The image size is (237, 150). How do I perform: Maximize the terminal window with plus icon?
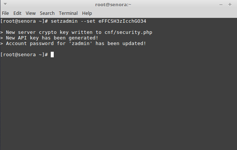230,5
